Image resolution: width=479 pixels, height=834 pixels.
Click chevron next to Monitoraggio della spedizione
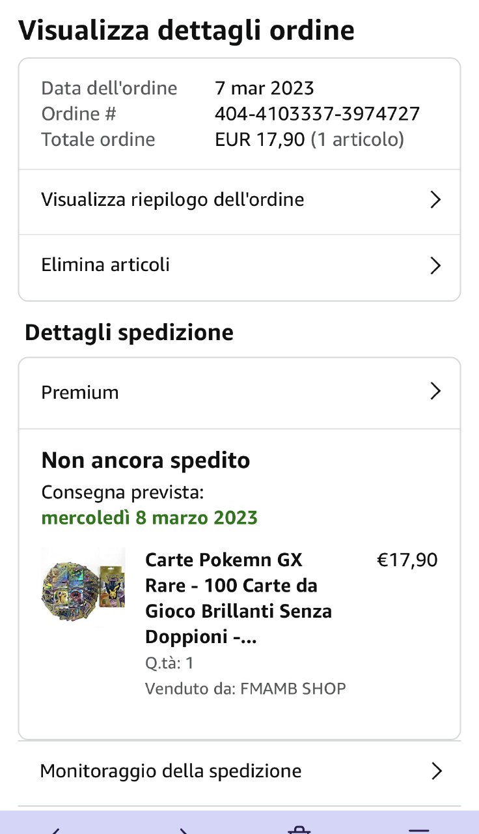click(x=436, y=771)
